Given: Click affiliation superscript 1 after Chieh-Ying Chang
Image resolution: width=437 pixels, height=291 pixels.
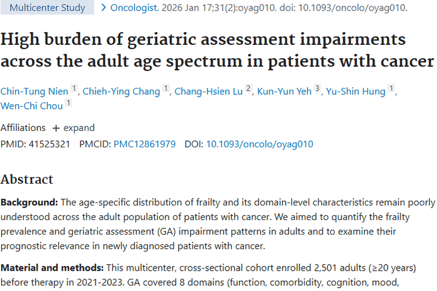Looking at the screenshot, I should coord(166,88).
